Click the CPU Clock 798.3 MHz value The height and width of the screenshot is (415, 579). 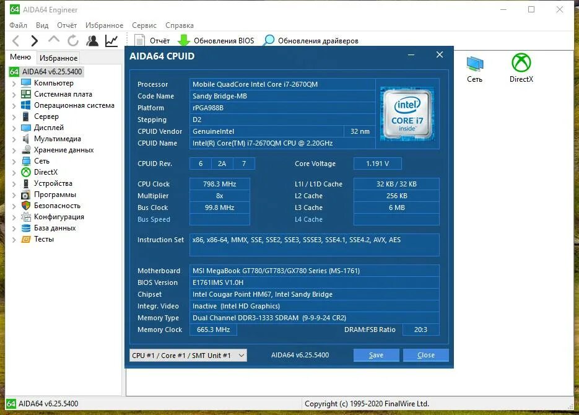coord(220,184)
